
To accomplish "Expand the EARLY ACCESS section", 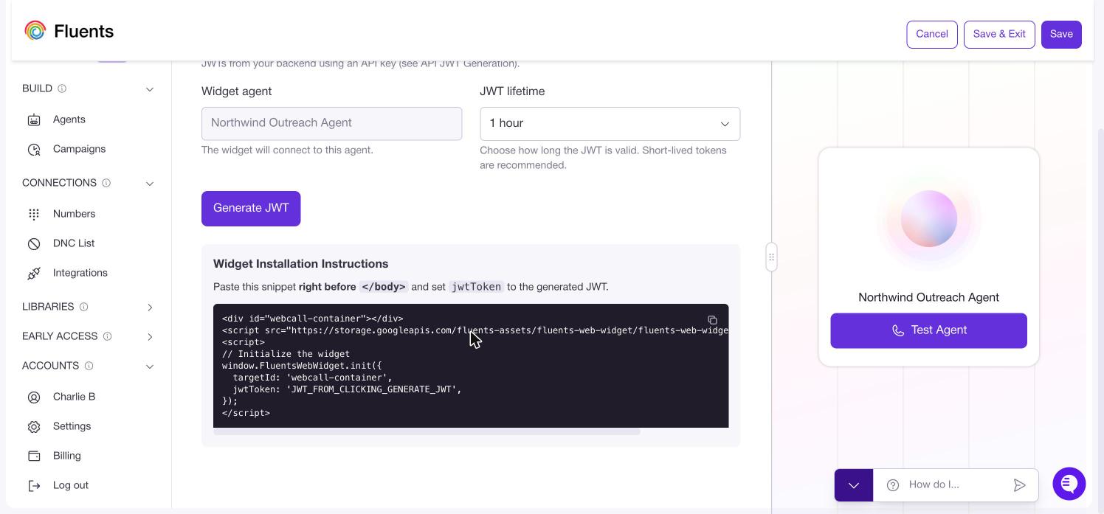I will coord(150,336).
